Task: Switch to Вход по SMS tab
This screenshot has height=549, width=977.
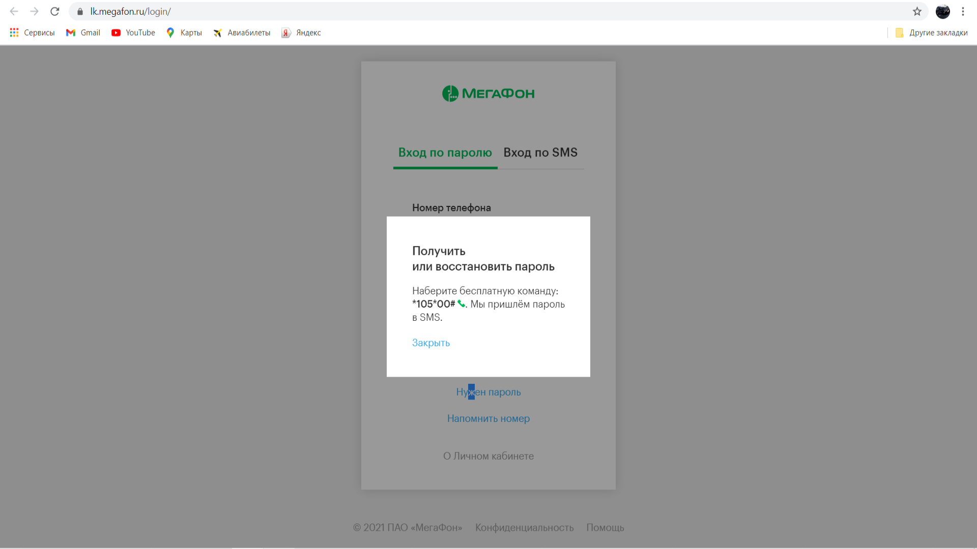Action: tap(540, 152)
